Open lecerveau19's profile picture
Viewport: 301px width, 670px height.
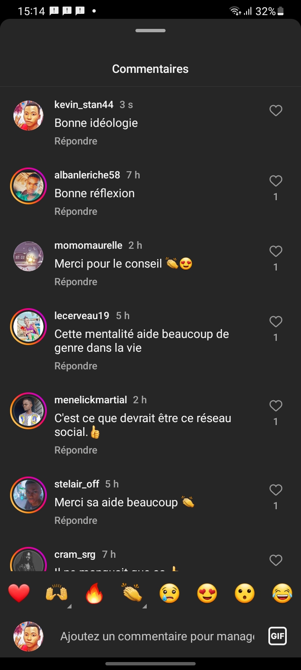[28, 327]
